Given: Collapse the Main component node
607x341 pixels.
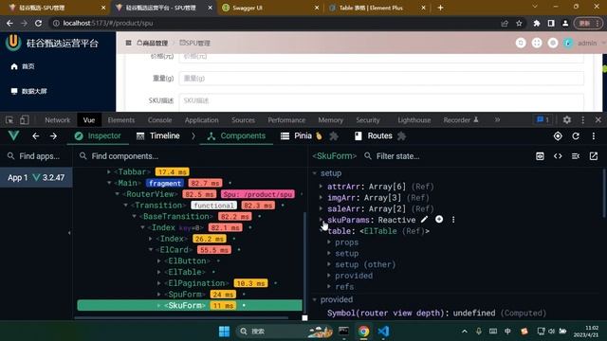Looking at the screenshot, I should [x=109, y=183].
